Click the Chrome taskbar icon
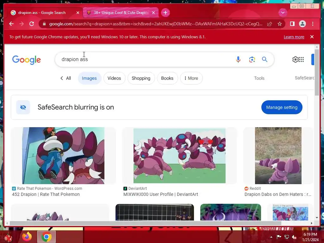This screenshot has width=324, height=243. (47, 237)
